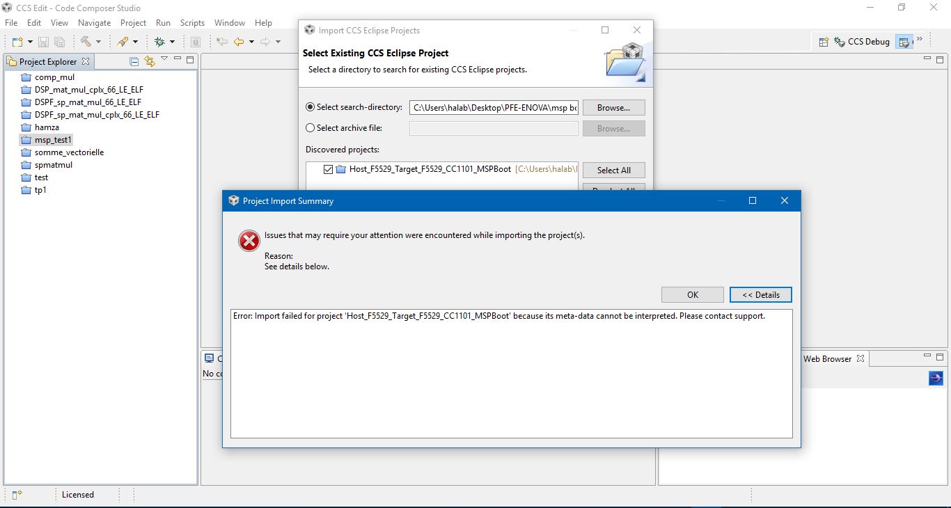This screenshot has height=508, width=951.
Task: Maximize the Web Browser panel
Action: [940, 356]
